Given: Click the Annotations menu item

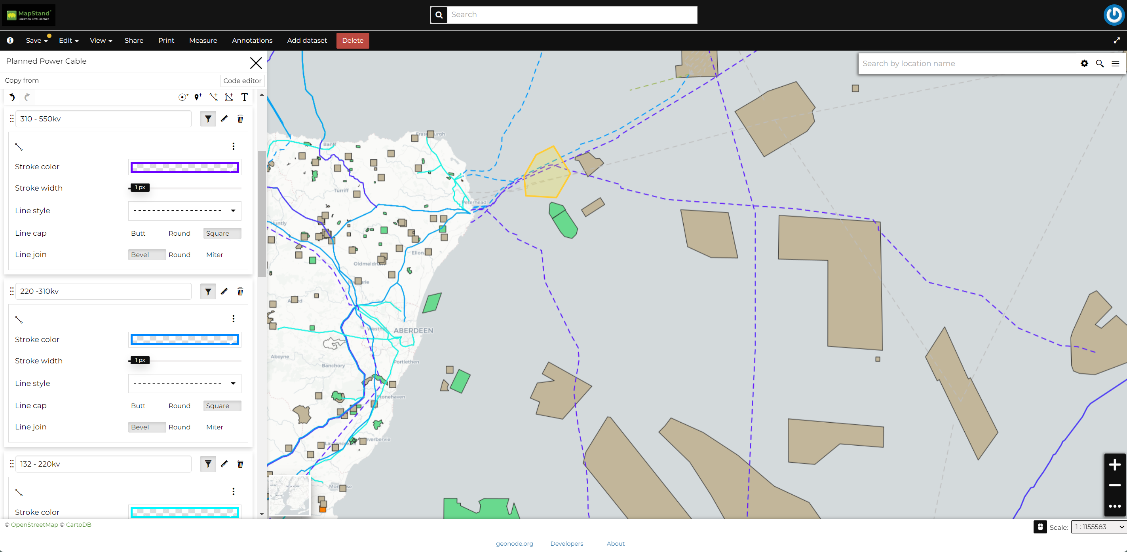Looking at the screenshot, I should (252, 40).
